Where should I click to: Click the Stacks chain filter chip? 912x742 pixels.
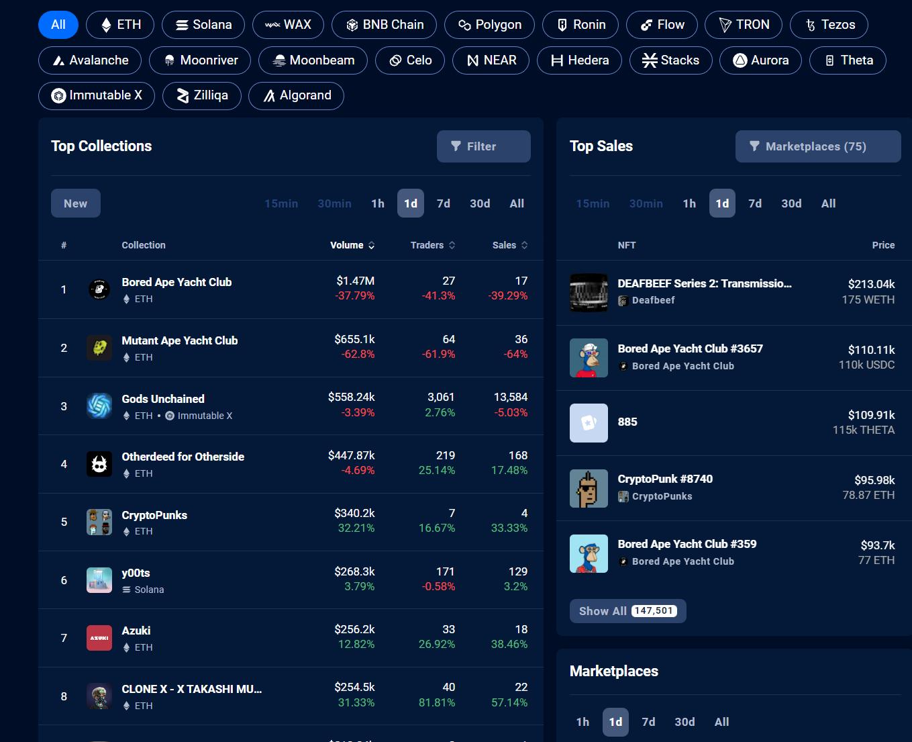pyautogui.click(x=670, y=60)
